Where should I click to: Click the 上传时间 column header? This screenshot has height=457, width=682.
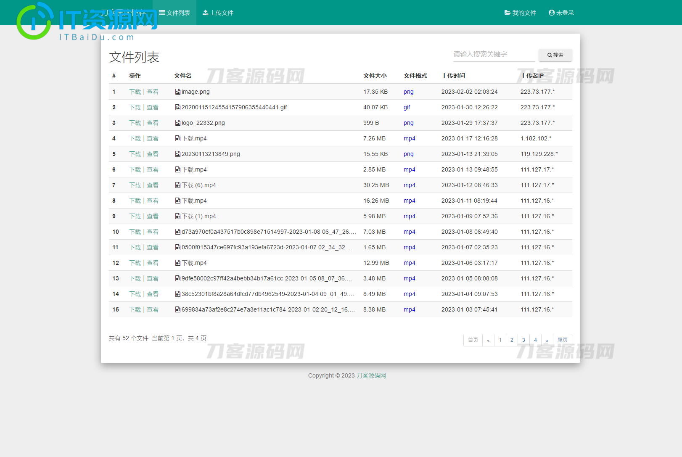(x=453, y=76)
